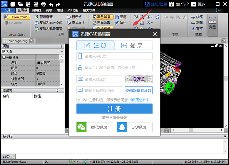The width and height of the screenshot is (229, 165).
Task: Click the phone number input field
Action: tap(114, 56)
